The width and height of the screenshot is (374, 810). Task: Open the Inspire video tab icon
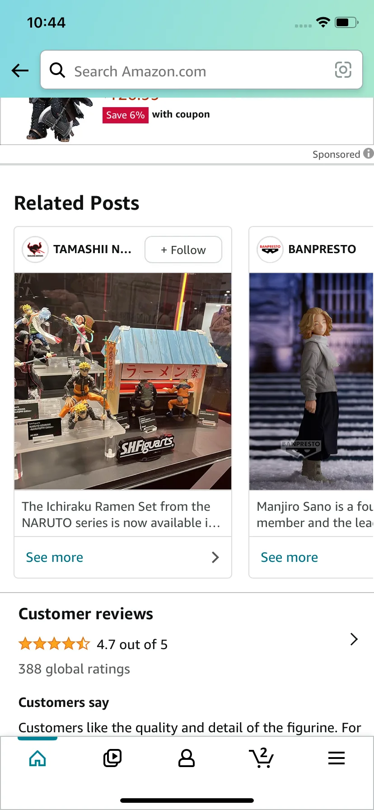112,758
